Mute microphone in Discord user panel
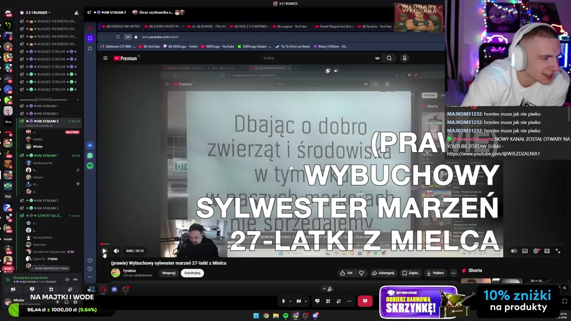 pos(57,302)
